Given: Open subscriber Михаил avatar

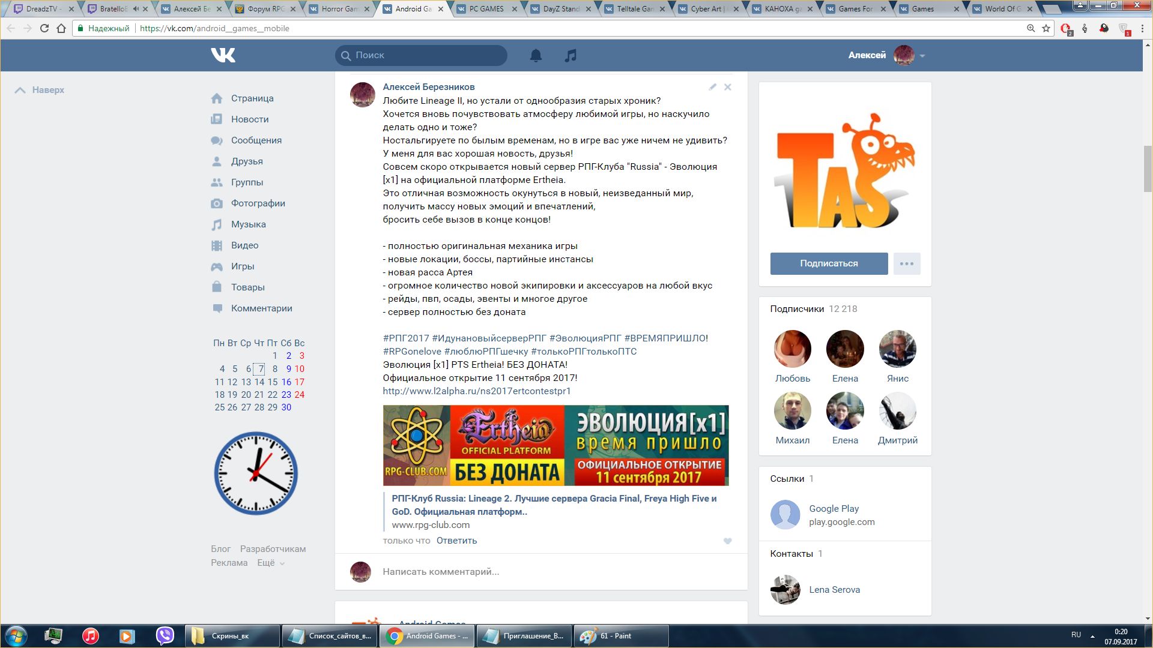Looking at the screenshot, I should 792,410.
